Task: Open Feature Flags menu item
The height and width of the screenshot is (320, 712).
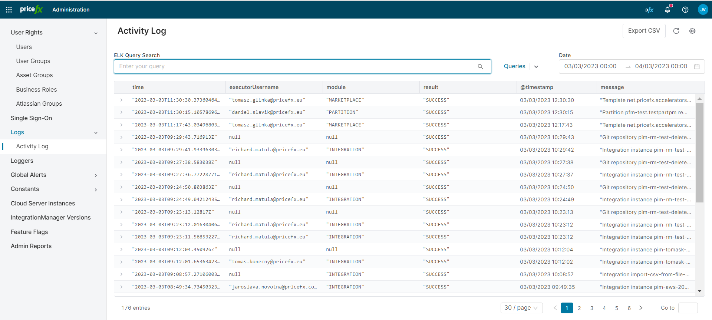Action: pos(29,232)
